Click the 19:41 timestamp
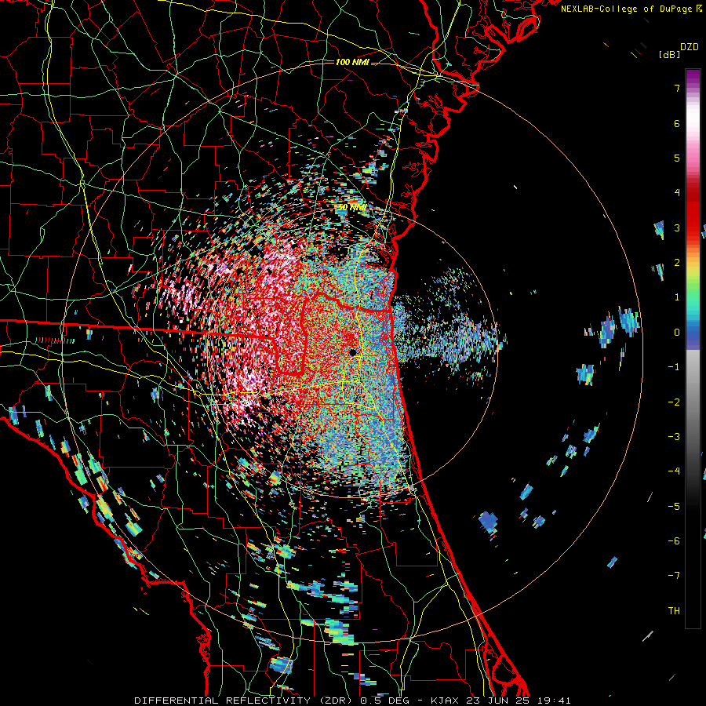Viewport: 706px width, 706px height. (x=555, y=701)
